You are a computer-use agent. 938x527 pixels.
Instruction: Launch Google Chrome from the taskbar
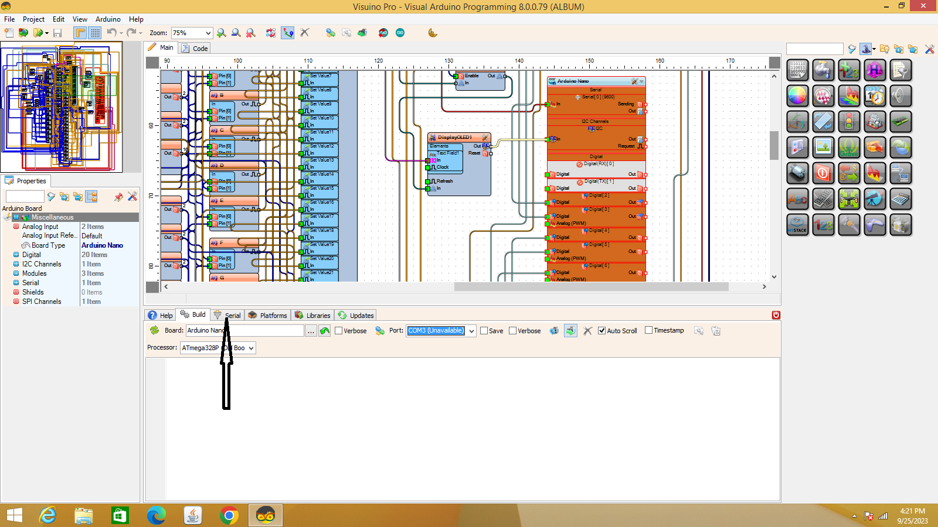coord(229,515)
